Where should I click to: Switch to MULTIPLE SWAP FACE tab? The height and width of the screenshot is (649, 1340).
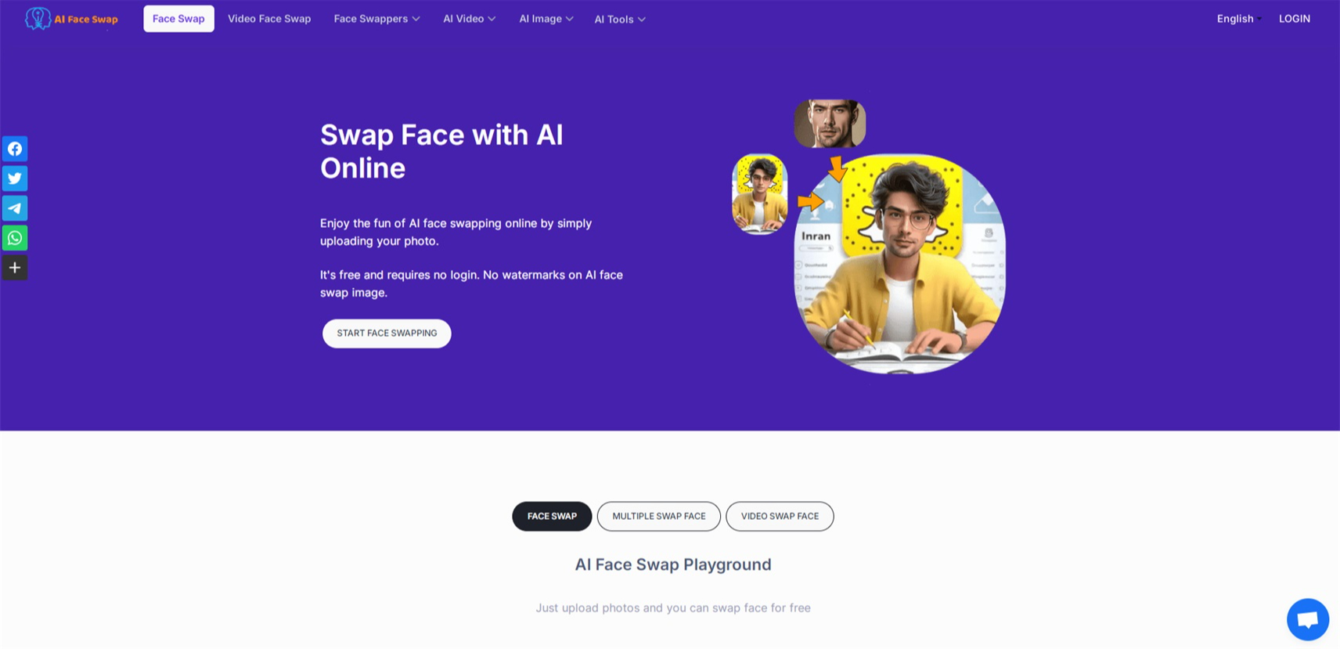(658, 517)
